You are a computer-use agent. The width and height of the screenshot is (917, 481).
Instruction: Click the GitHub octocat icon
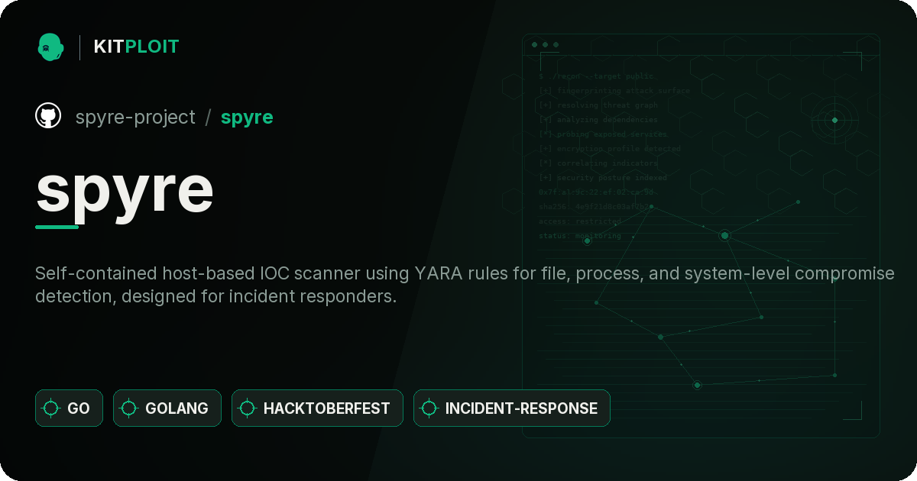(48, 116)
